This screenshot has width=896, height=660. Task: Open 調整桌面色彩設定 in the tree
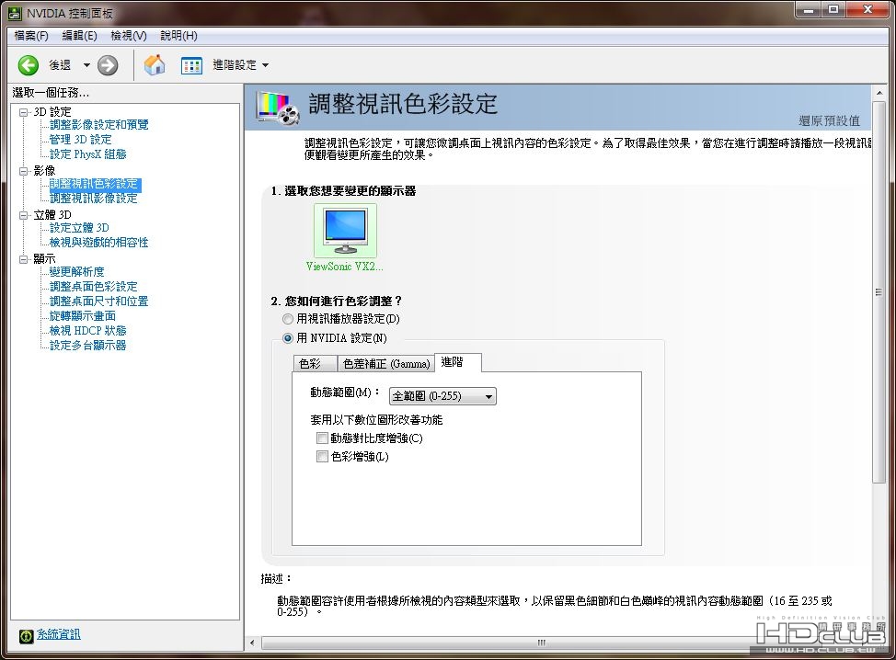click(93, 287)
